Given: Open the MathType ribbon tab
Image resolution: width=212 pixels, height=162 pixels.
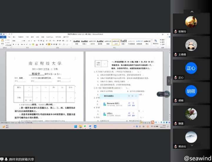Looking at the screenshot, I should [50, 37].
